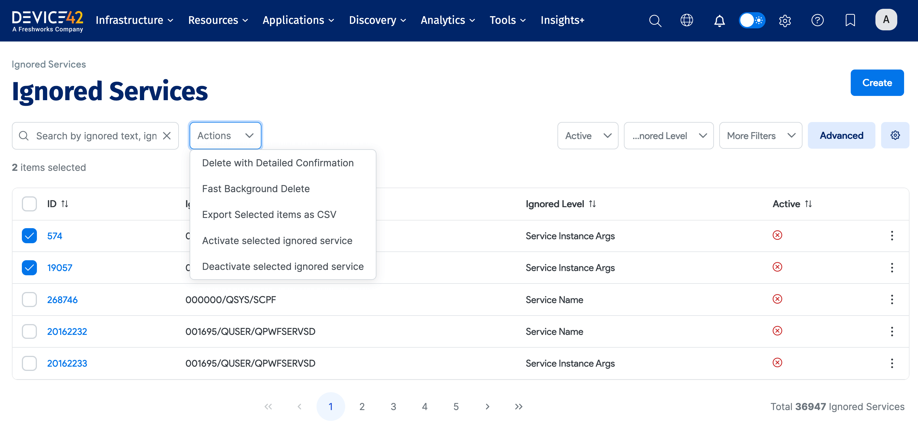Open notifications bell icon
Image resolution: width=918 pixels, height=441 pixels.
tap(719, 20)
